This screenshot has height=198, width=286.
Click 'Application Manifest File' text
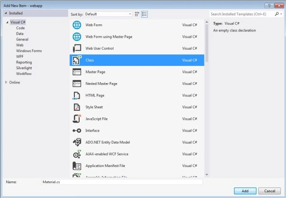click(x=105, y=166)
